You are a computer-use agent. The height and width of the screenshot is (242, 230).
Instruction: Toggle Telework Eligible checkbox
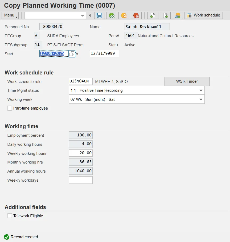10,216
